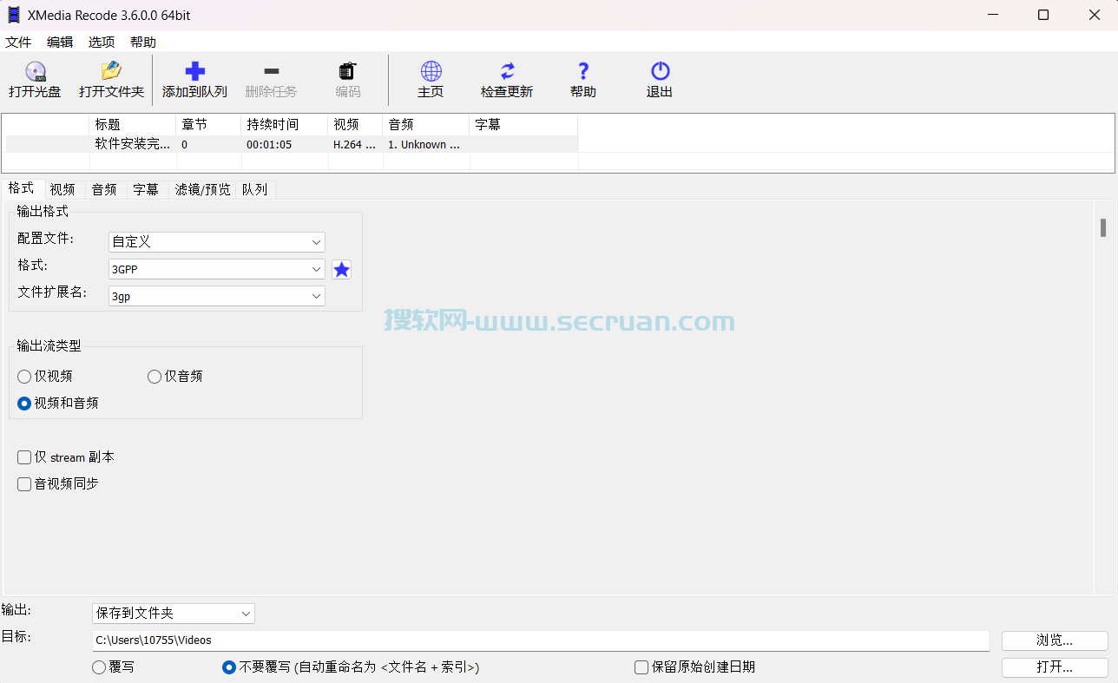Enable the 仅 stream 副本 checkbox

pos(24,457)
